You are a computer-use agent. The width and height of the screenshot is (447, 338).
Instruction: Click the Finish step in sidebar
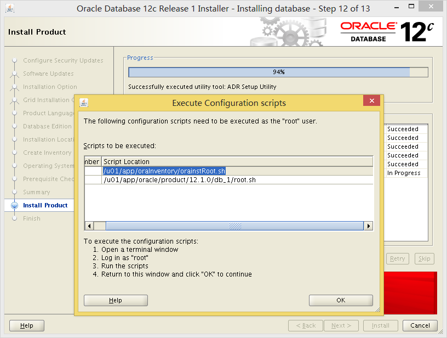[32, 218]
